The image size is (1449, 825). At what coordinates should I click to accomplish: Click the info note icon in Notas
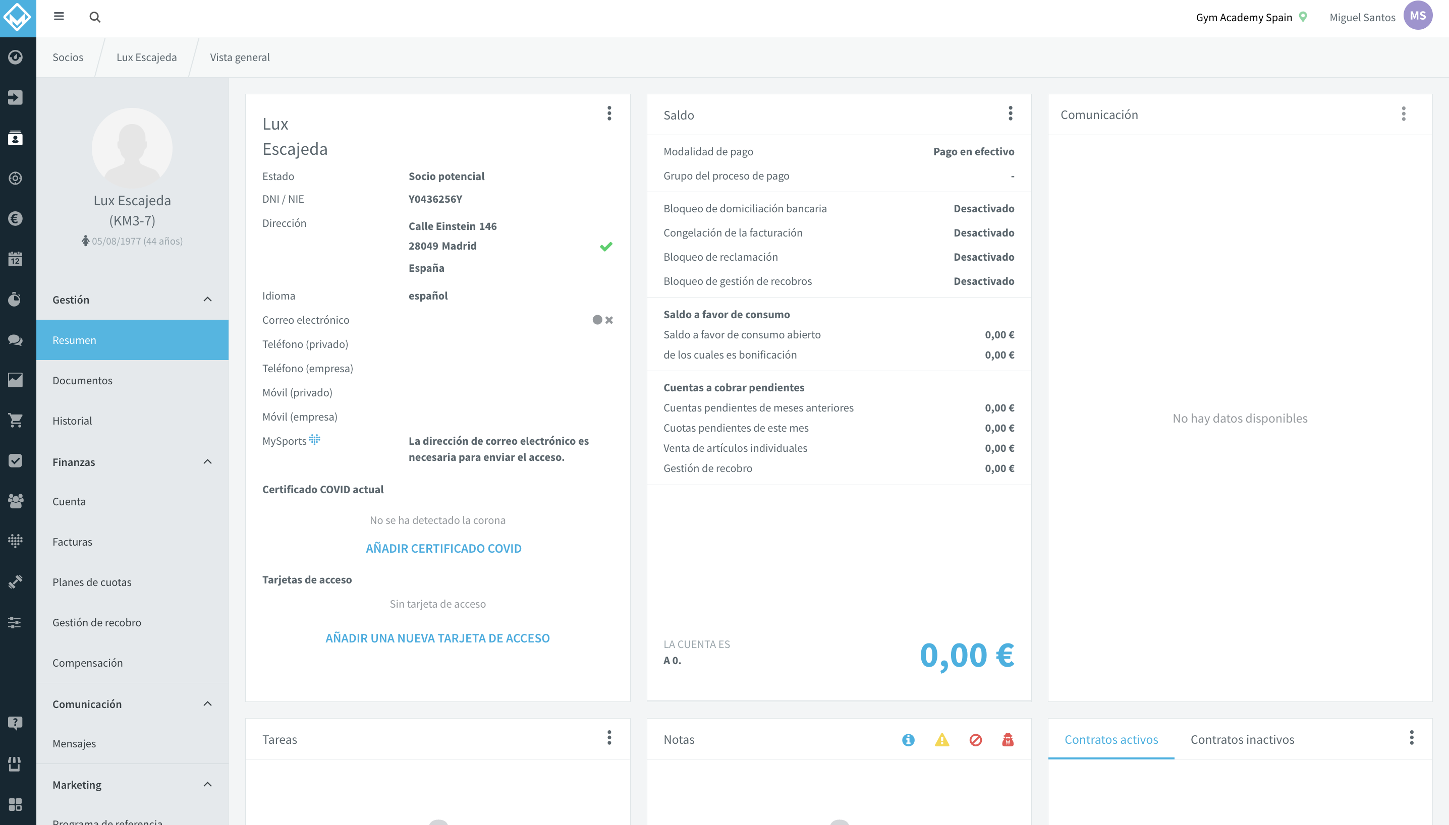click(908, 739)
